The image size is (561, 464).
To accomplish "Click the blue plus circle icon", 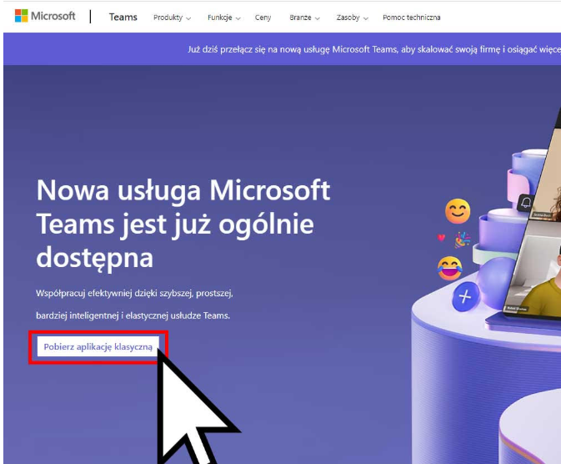I will click(x=465, y=296).
